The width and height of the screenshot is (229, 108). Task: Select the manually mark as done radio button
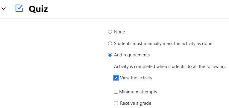tap(110, 43)
